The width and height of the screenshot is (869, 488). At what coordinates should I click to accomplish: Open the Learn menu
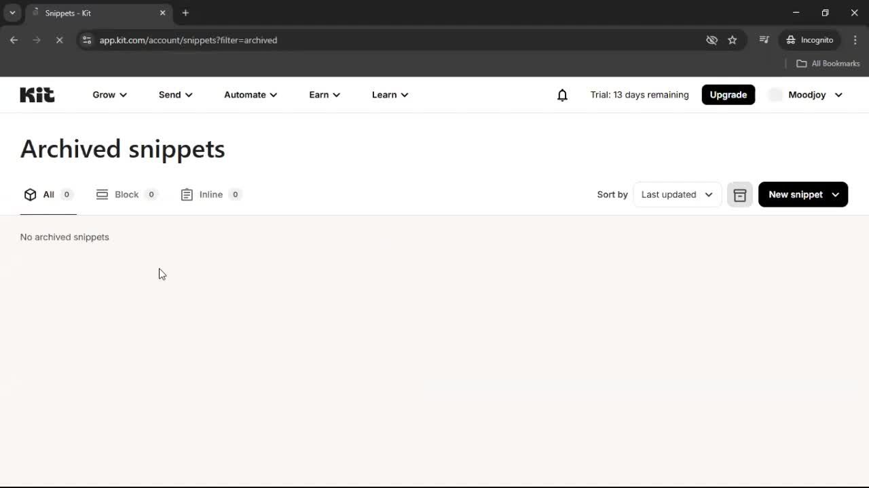pos(390,95)
